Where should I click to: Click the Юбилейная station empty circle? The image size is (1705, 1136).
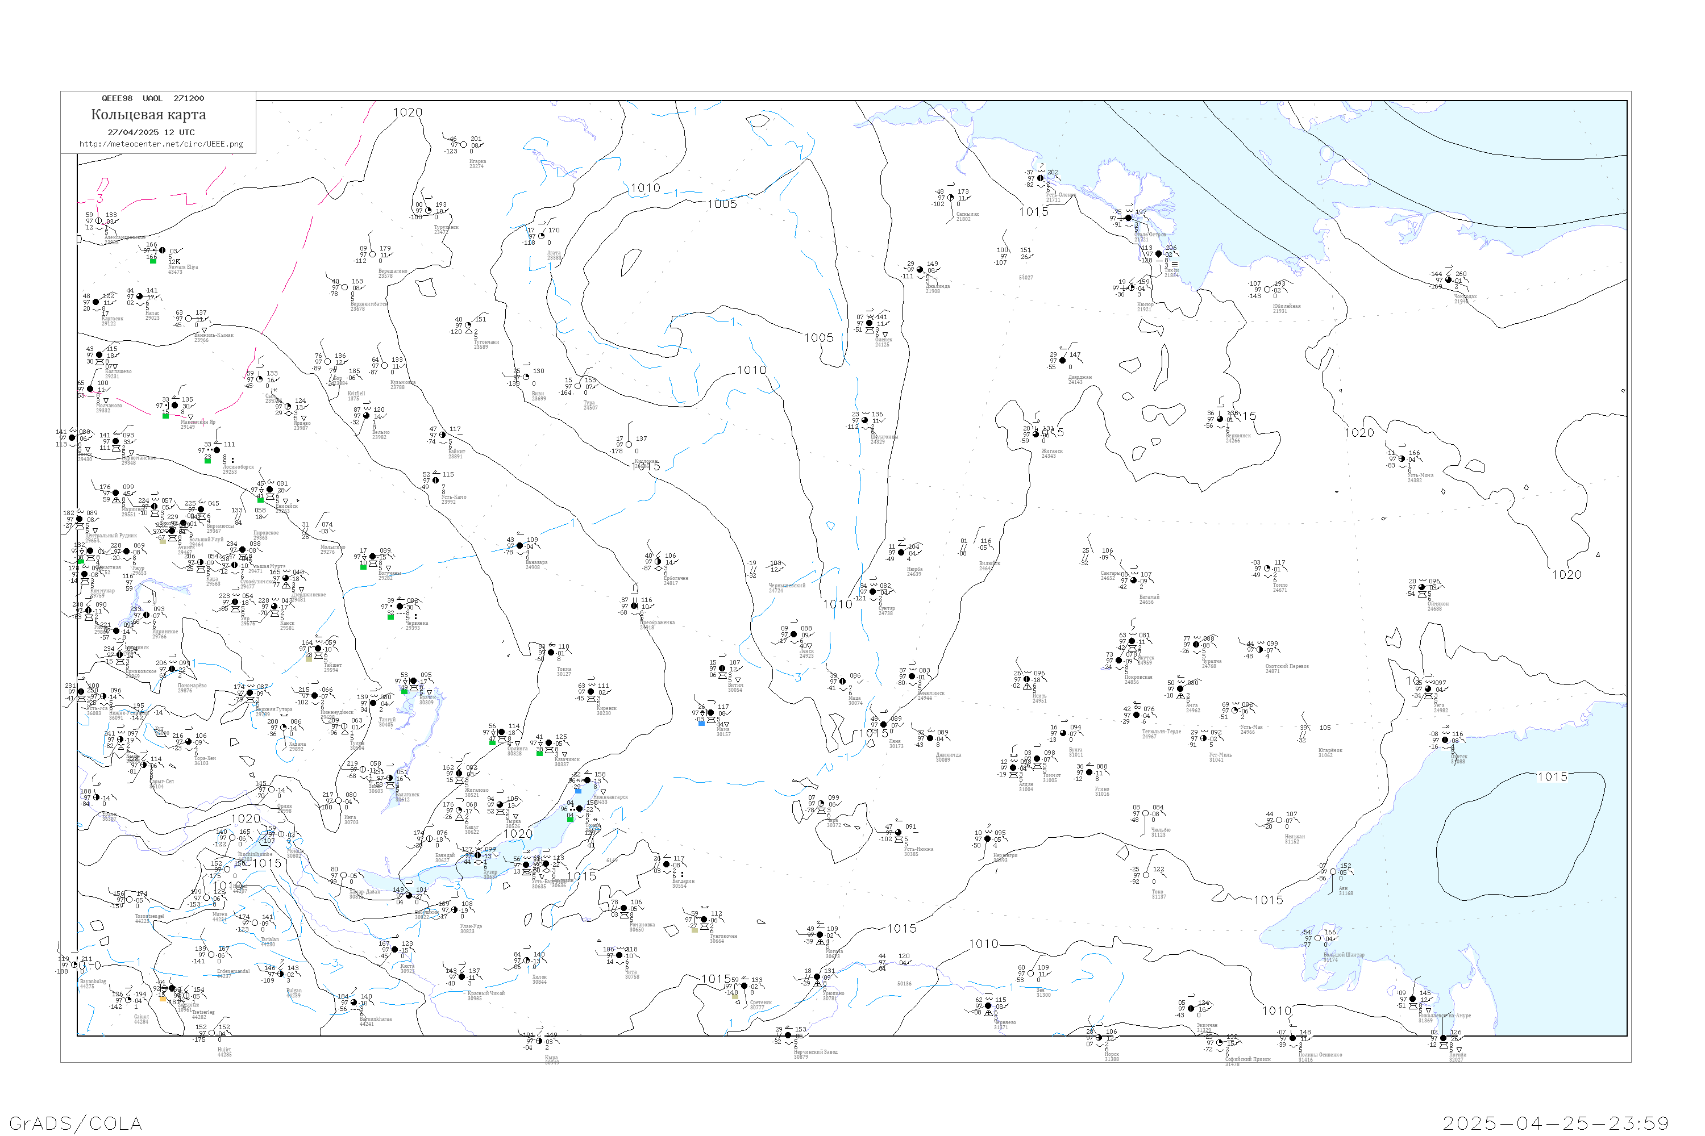pos(1266,290)
